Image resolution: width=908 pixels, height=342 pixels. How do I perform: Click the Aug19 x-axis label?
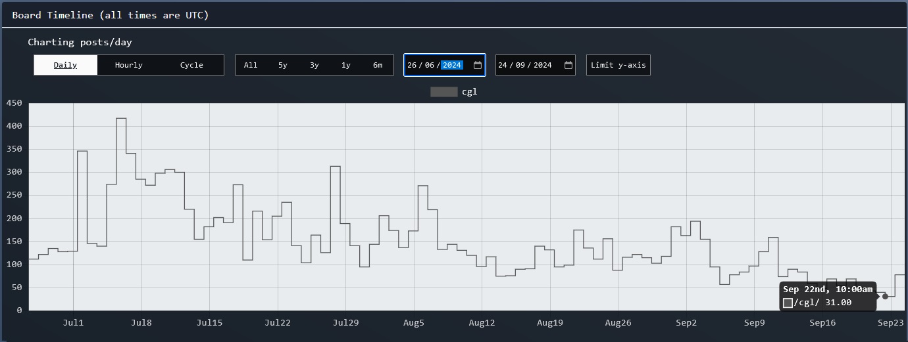point(550,322)
